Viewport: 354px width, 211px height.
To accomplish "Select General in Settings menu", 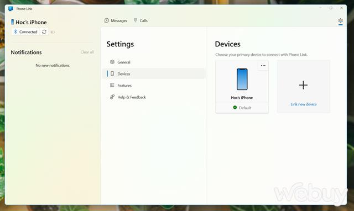I will 154,62.
